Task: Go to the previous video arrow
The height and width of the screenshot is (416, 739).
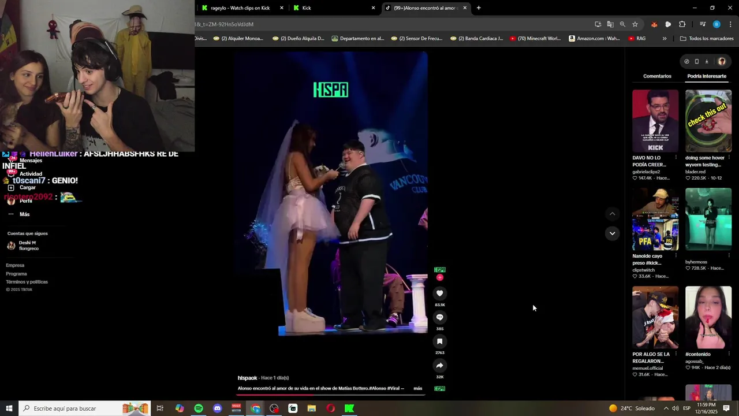Action: point(613,214)
